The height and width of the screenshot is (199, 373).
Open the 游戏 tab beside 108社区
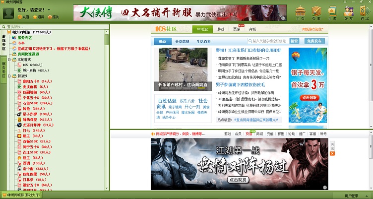[221, 29]
